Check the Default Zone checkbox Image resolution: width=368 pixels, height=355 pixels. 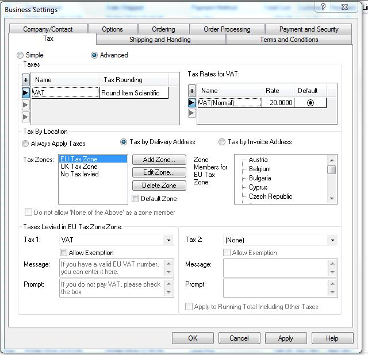coord(136,199)
